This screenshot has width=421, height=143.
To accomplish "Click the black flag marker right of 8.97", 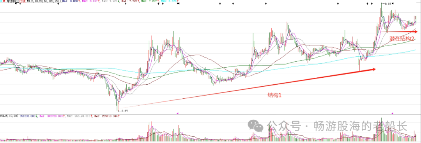I will pos(393,3).
